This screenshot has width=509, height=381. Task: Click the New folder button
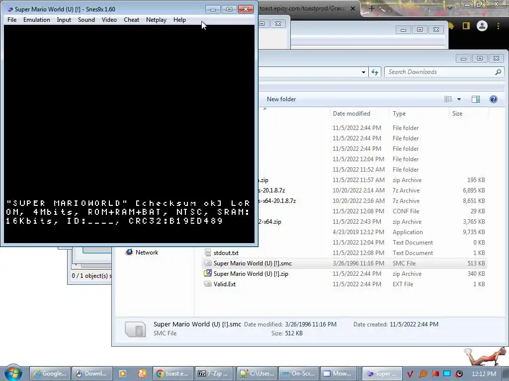[281, 99]
